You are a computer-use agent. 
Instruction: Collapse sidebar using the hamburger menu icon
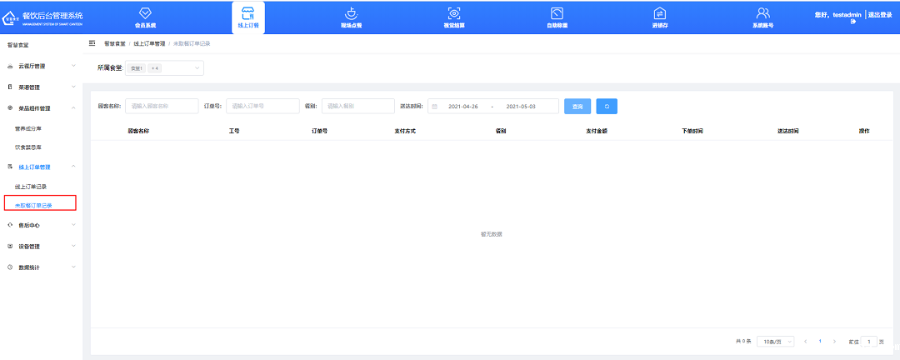(x=92, y=42)
